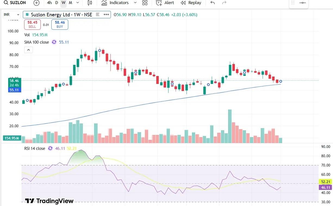This screenshot has width=333, height=206.
Task: Click the purple 46.11 RSI label
Action: [x=325, y=187]
